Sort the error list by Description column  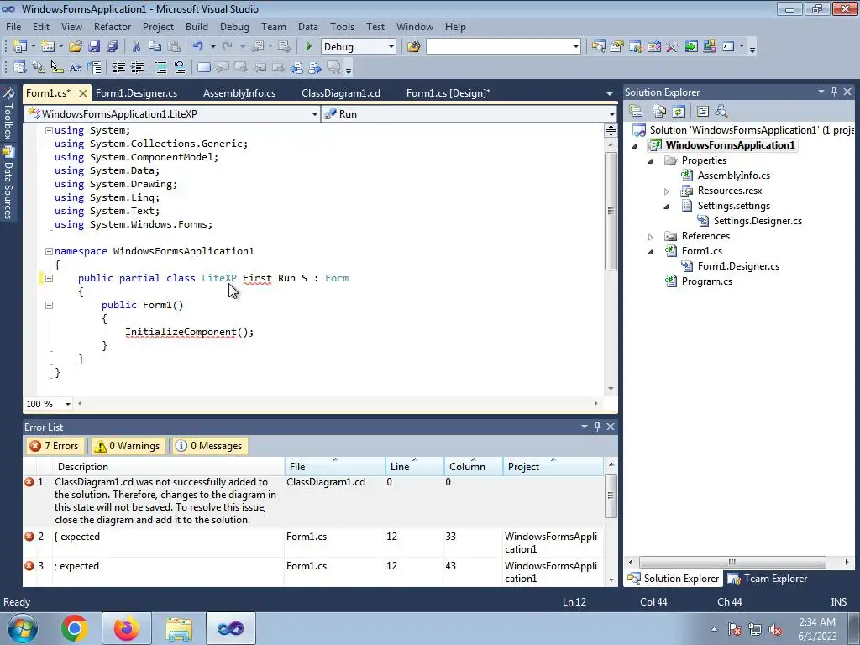pyautogui.click(x=169, y=466)
